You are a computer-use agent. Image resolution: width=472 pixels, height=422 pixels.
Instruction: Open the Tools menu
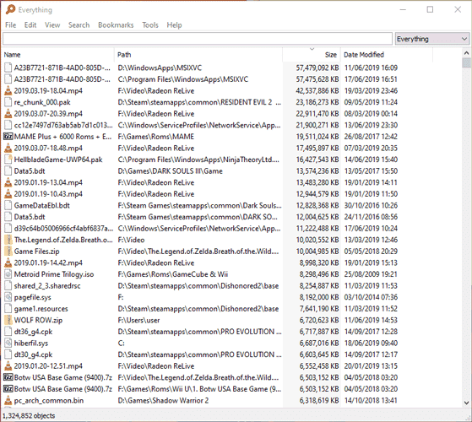tap(150, 25)
